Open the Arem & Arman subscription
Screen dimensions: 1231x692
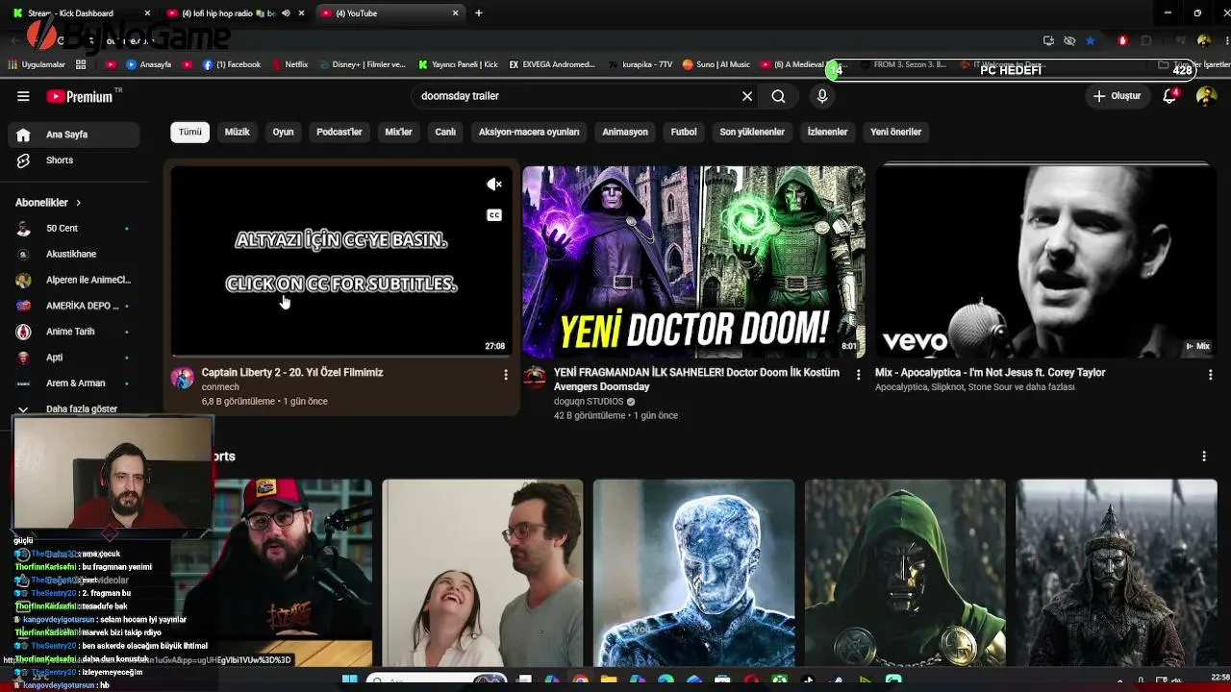pos(72,383)
